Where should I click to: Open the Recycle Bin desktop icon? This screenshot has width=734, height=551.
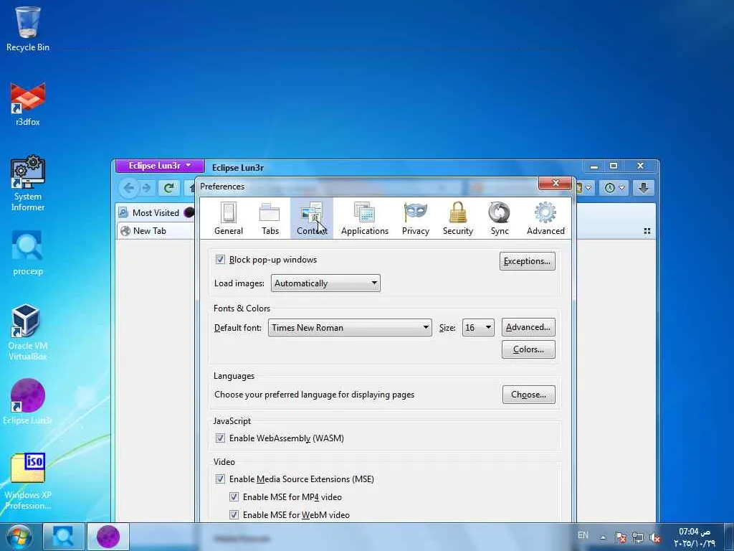[28, 29]
